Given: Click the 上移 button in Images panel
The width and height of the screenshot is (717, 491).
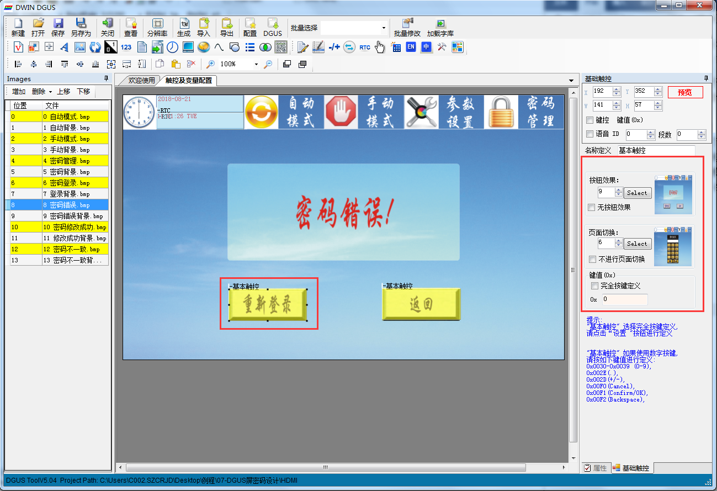Looking at the screenshot, I should click(63, 92).
